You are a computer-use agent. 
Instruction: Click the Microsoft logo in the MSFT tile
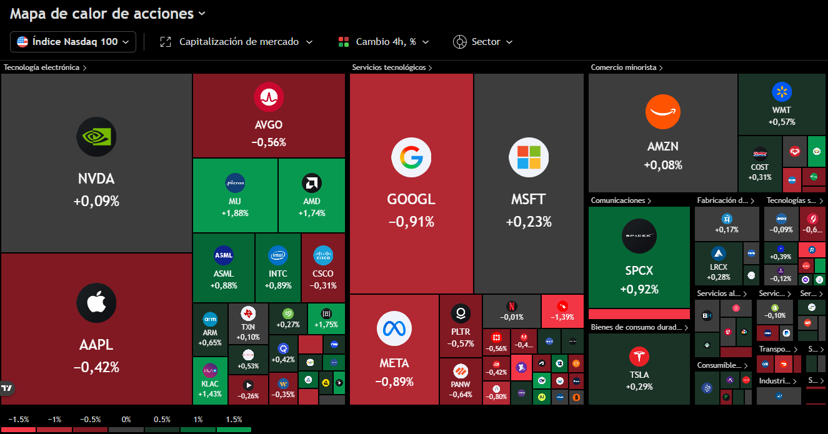[x=529, y=157]
